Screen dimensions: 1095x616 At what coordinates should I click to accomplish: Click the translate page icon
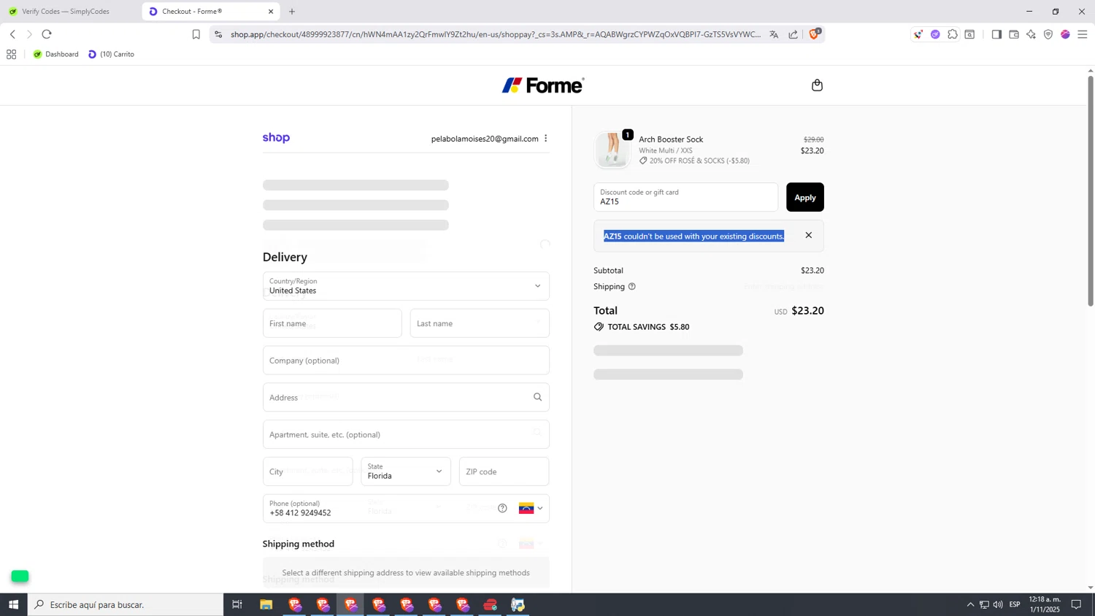(x=774, y=34)
